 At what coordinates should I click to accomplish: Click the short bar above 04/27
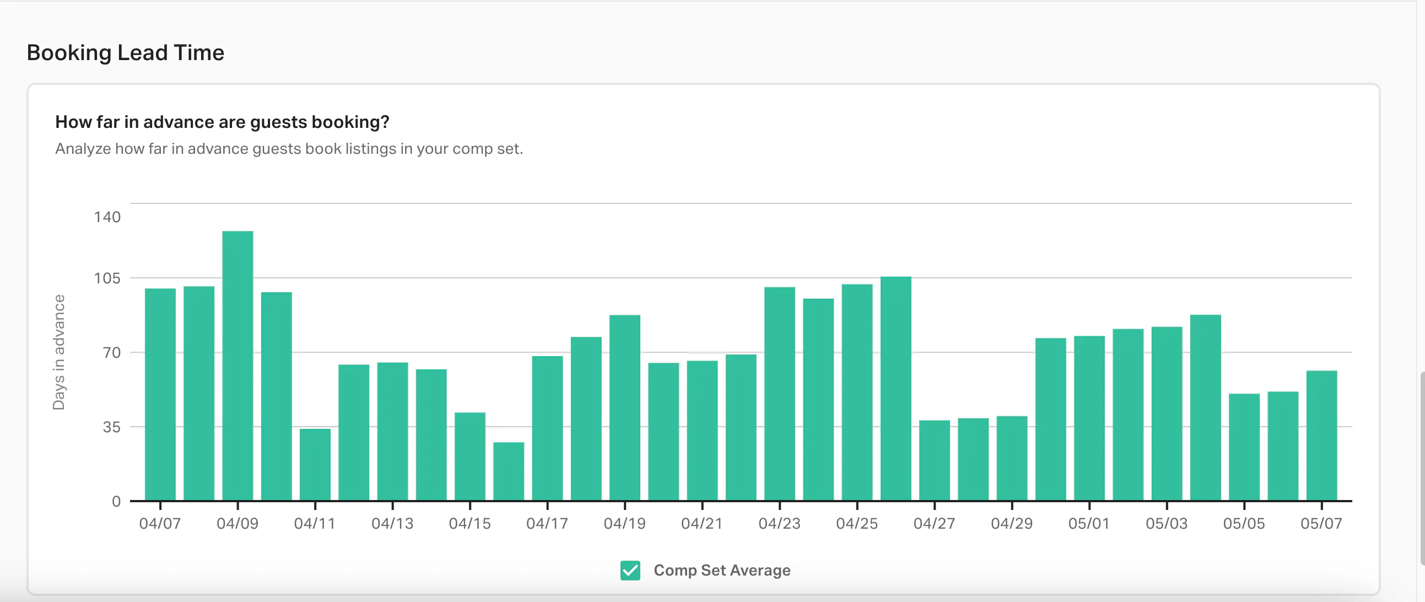point(935,460)
